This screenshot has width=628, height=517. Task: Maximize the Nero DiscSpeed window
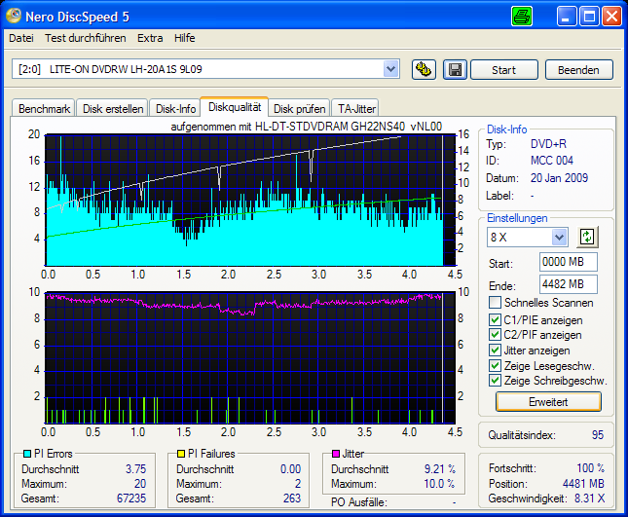(x=589, y=17)
